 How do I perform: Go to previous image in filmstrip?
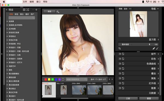click(x=109, y=79)
